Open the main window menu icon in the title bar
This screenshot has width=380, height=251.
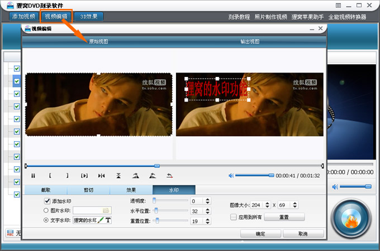(338, 6)
